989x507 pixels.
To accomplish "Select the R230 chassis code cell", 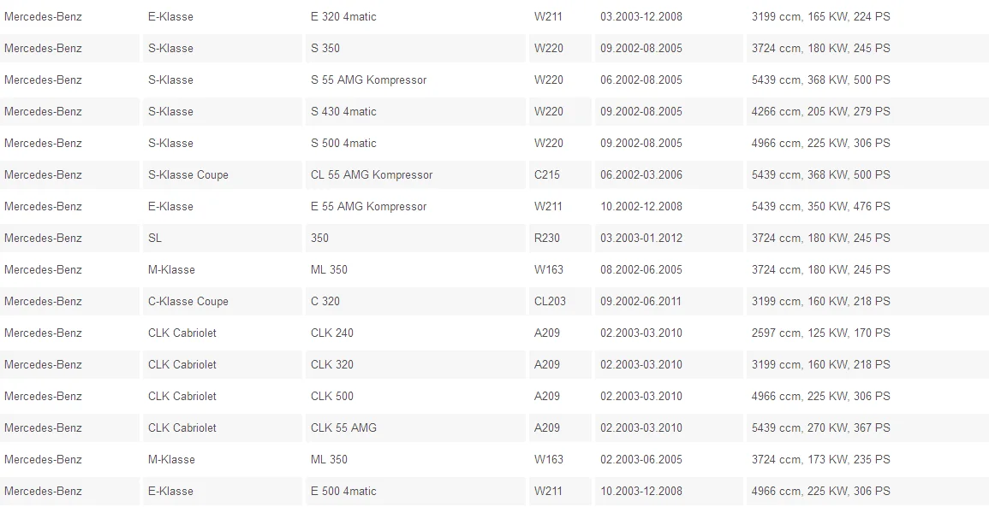I will coord(560,238).
